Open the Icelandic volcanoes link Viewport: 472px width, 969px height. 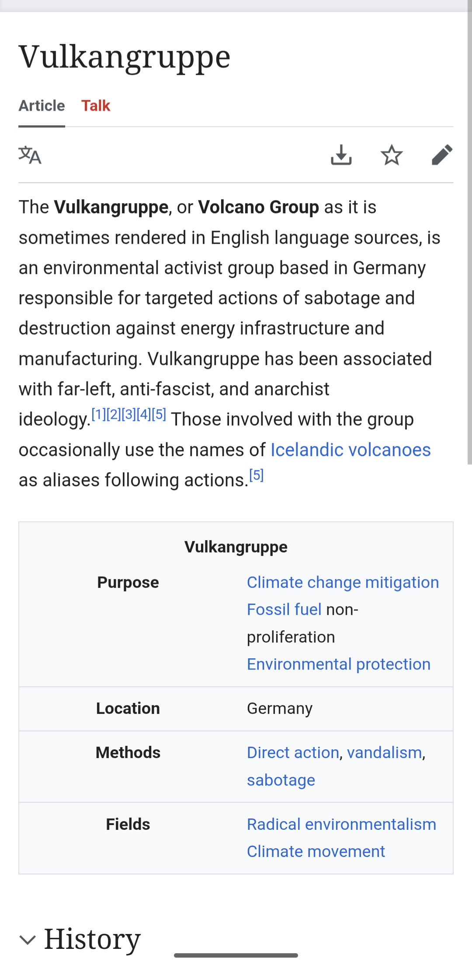pos(351,450)
